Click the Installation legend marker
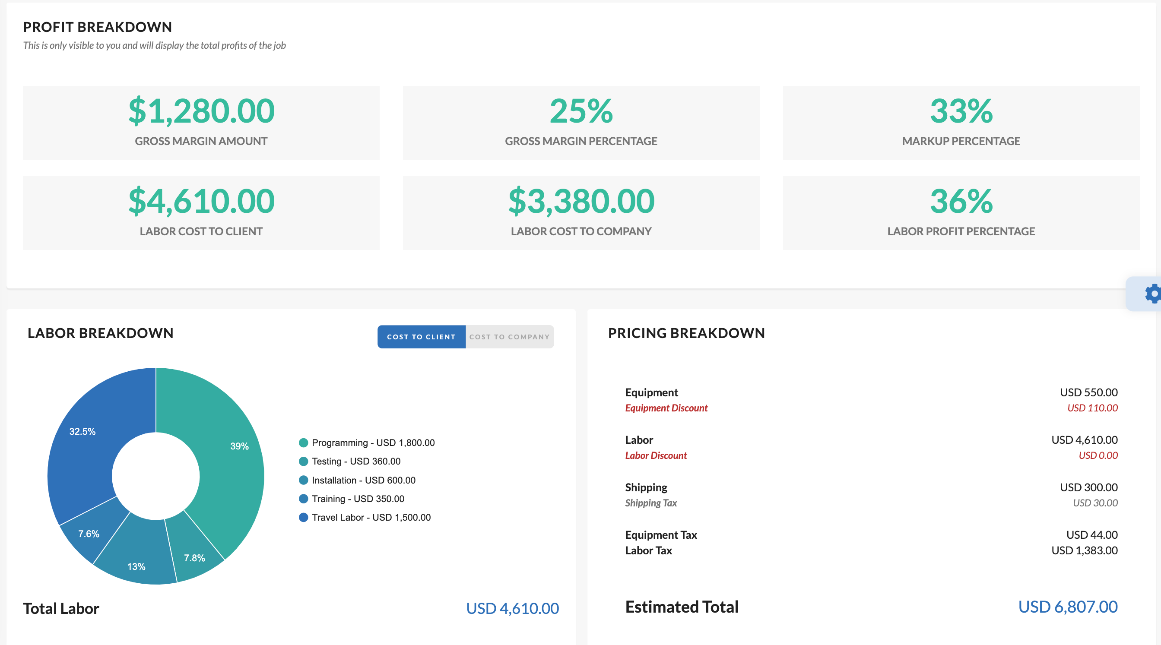 304,480
